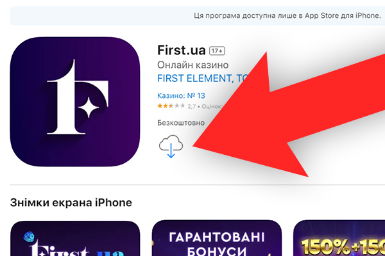Click the Безкоштовно price label
385x256 pixels.
pos(181,122)
